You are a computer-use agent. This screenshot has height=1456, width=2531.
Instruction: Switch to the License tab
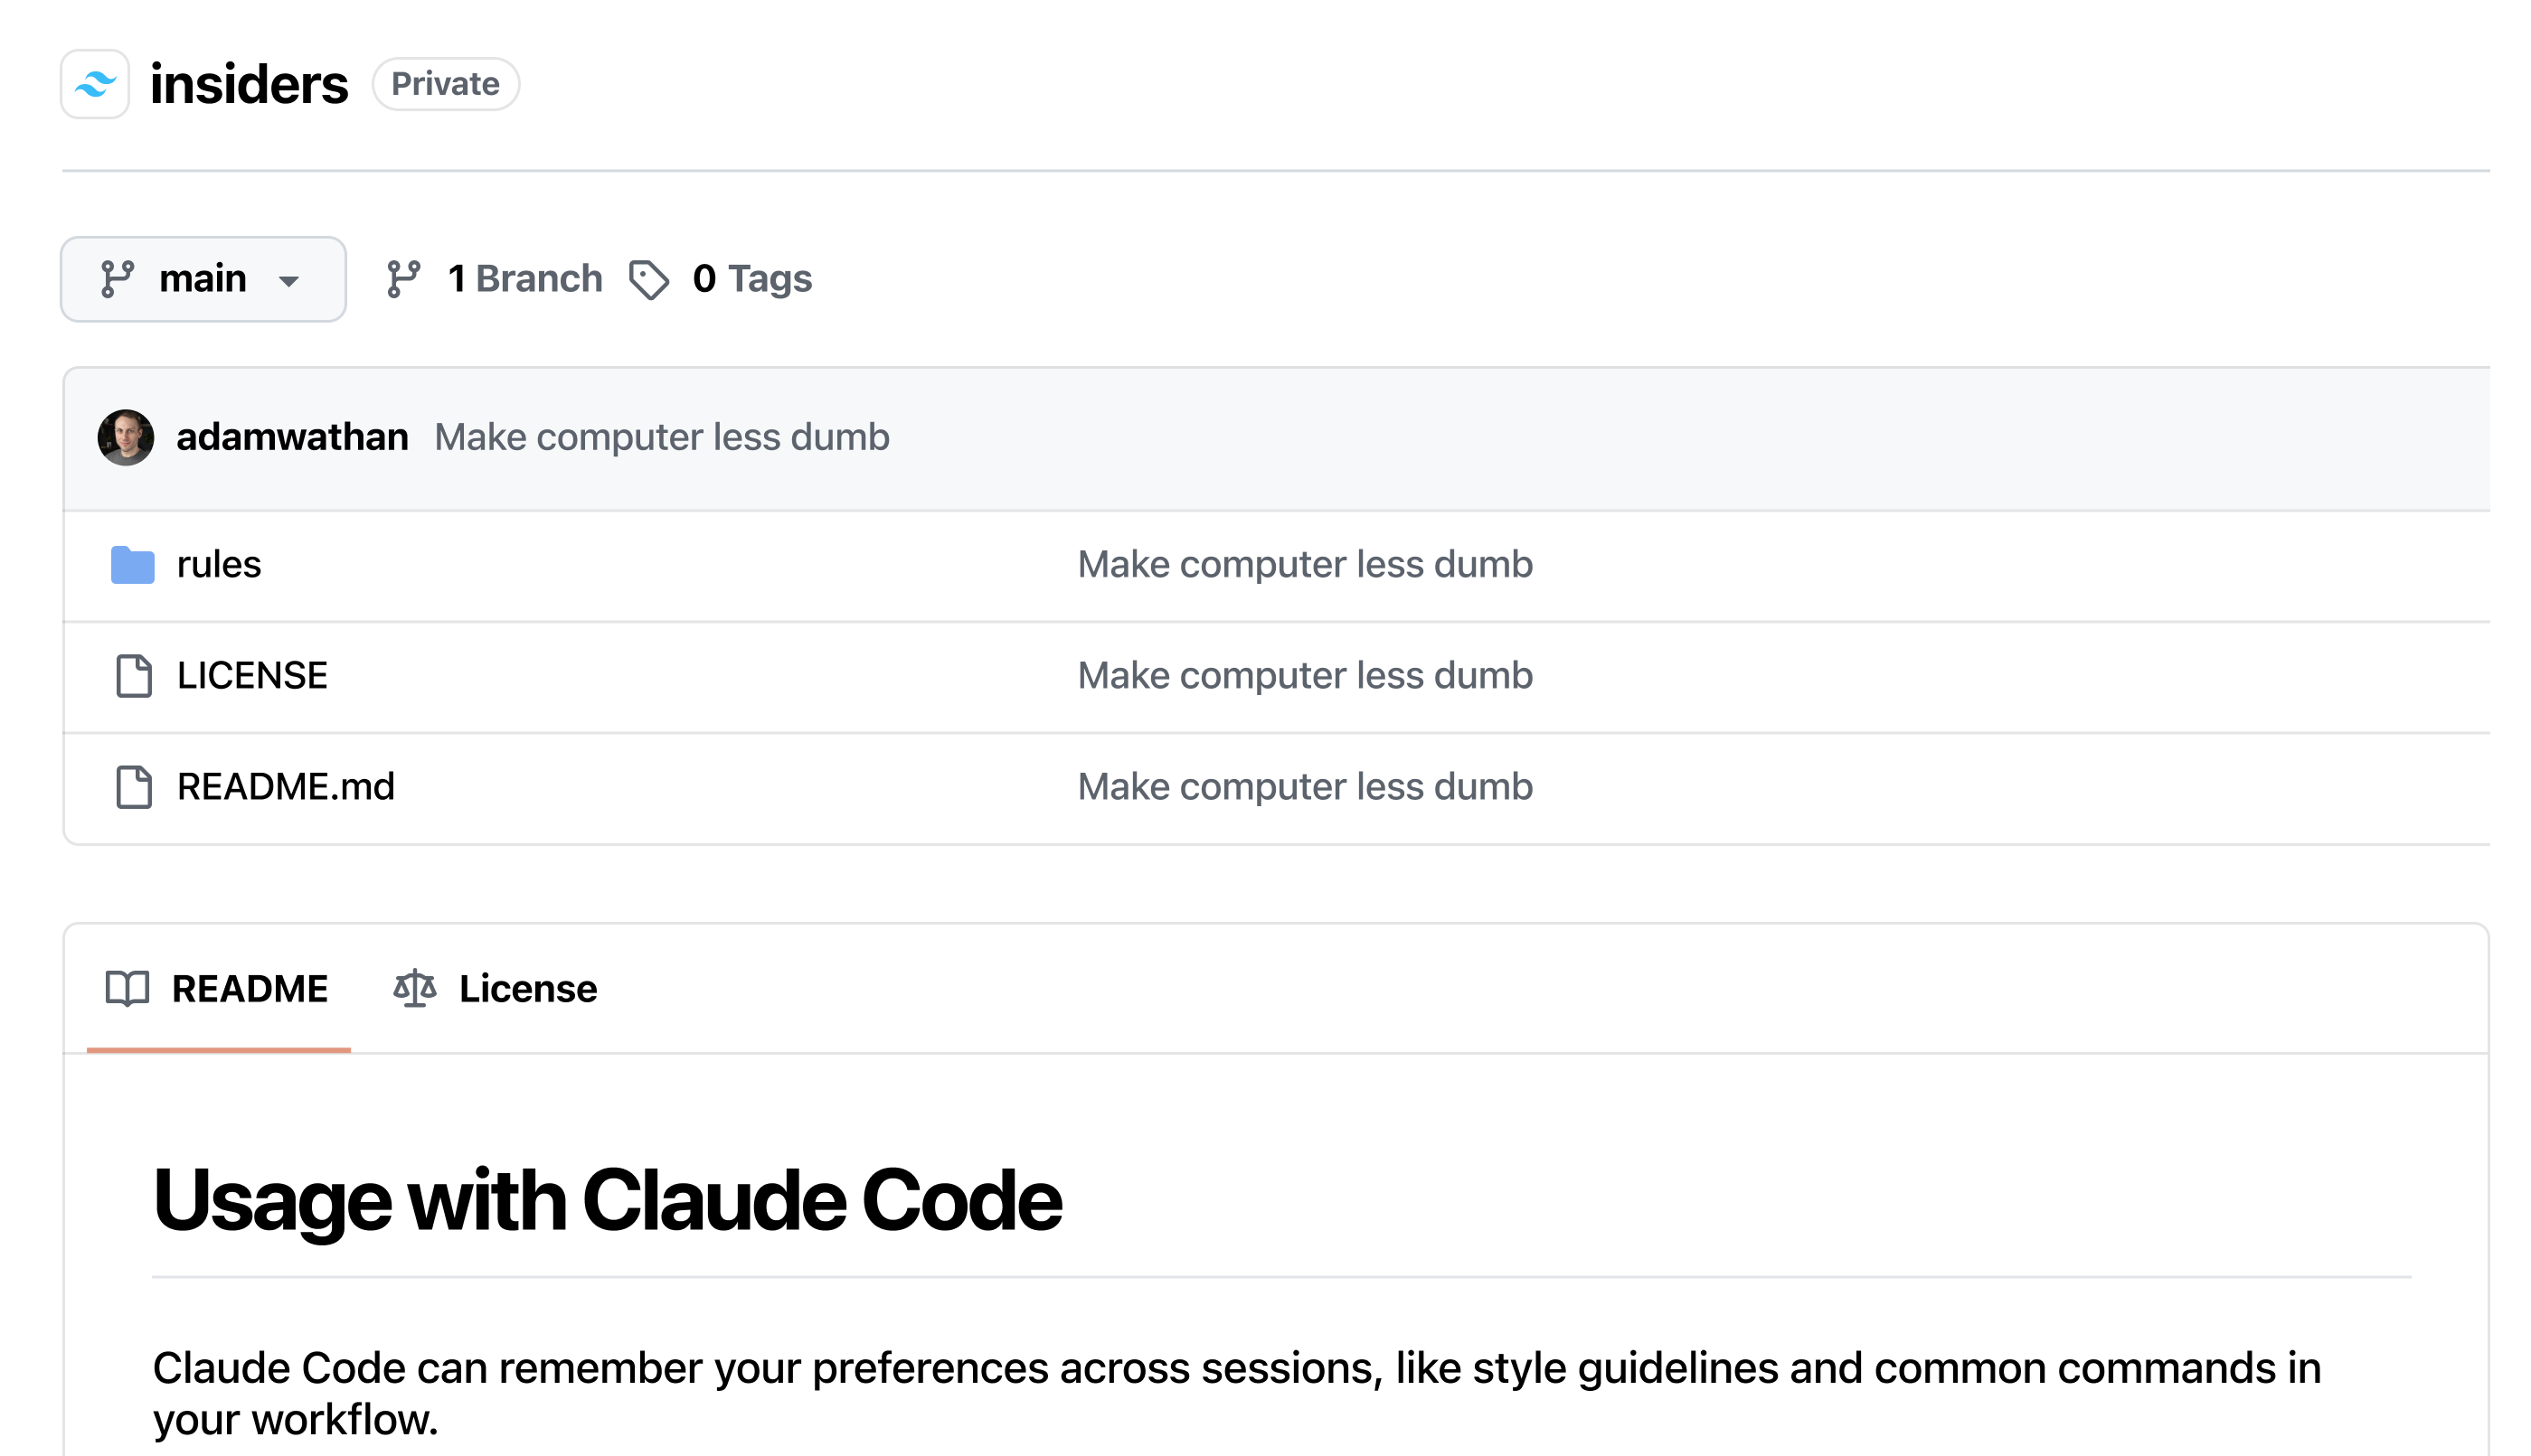(x=527, y=988)
